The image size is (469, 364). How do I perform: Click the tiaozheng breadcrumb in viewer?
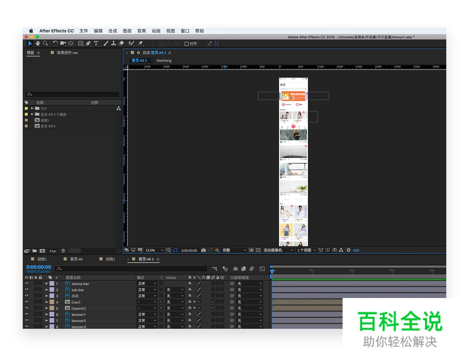[x=164, y=60]
